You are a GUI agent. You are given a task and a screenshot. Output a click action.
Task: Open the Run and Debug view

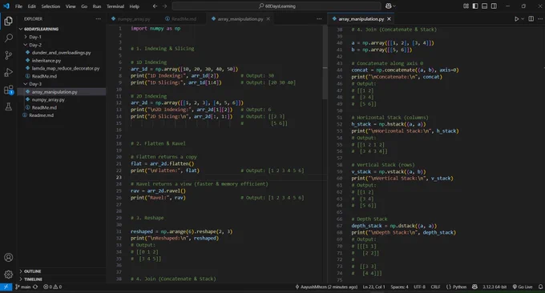pyautogui.click(x=8, y=72)
